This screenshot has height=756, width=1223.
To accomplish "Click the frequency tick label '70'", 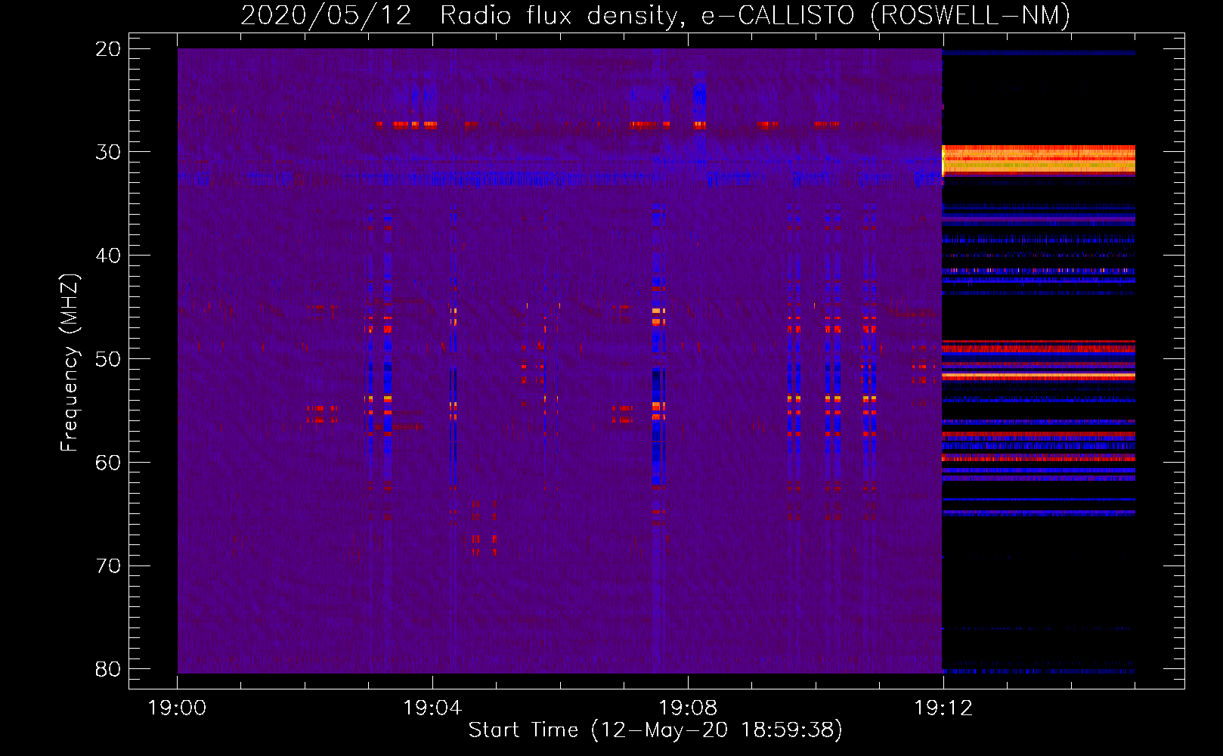I will [x=108, y=566].
